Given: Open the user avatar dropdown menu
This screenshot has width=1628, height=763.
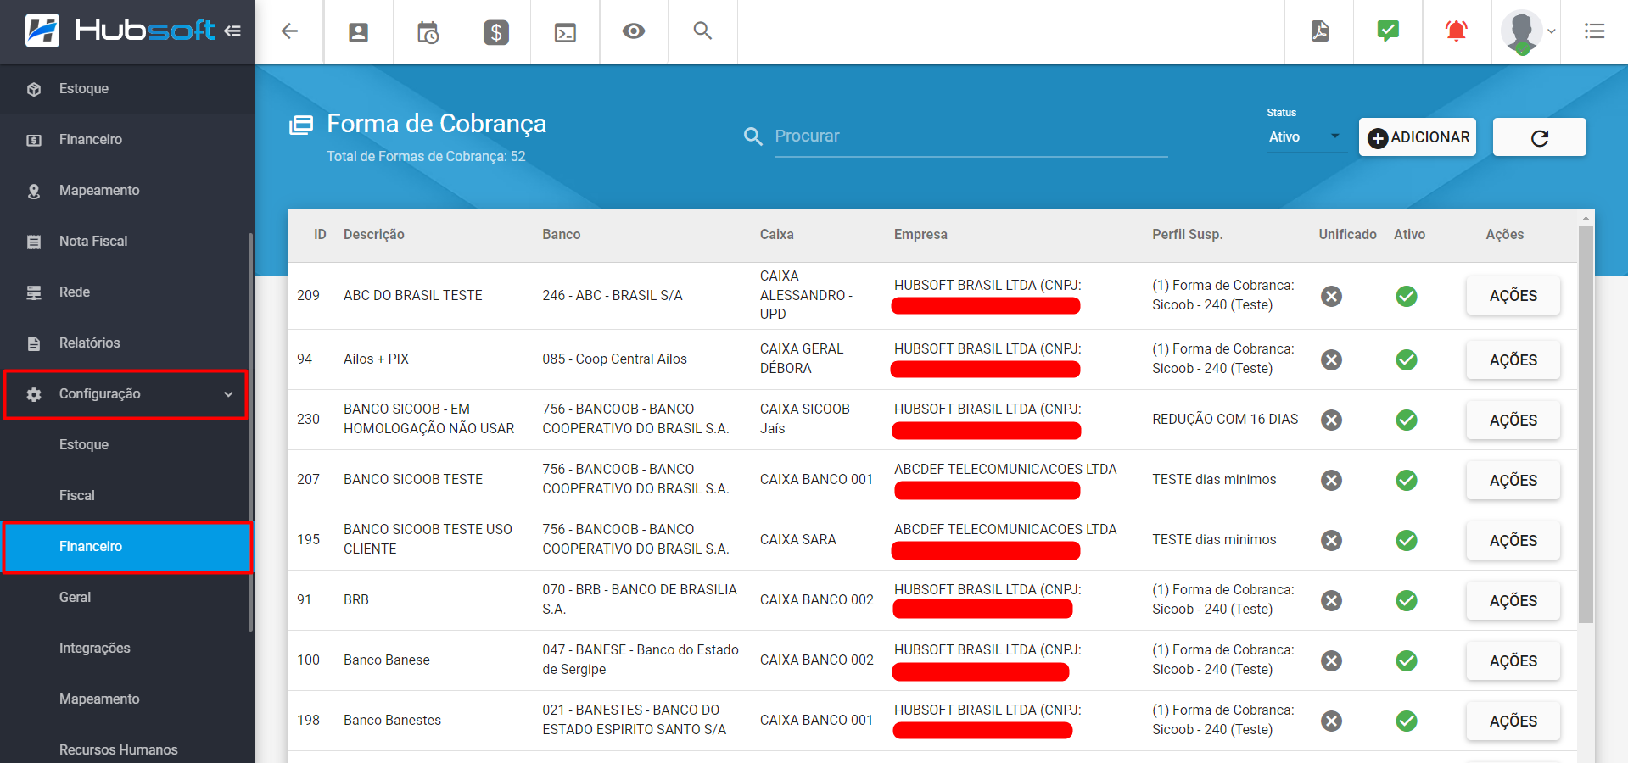Looking at the screenshot, I should (1527, 31).
